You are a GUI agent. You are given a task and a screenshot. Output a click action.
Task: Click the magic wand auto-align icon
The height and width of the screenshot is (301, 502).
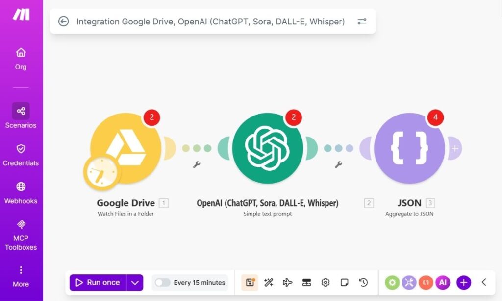pos(269,282)
